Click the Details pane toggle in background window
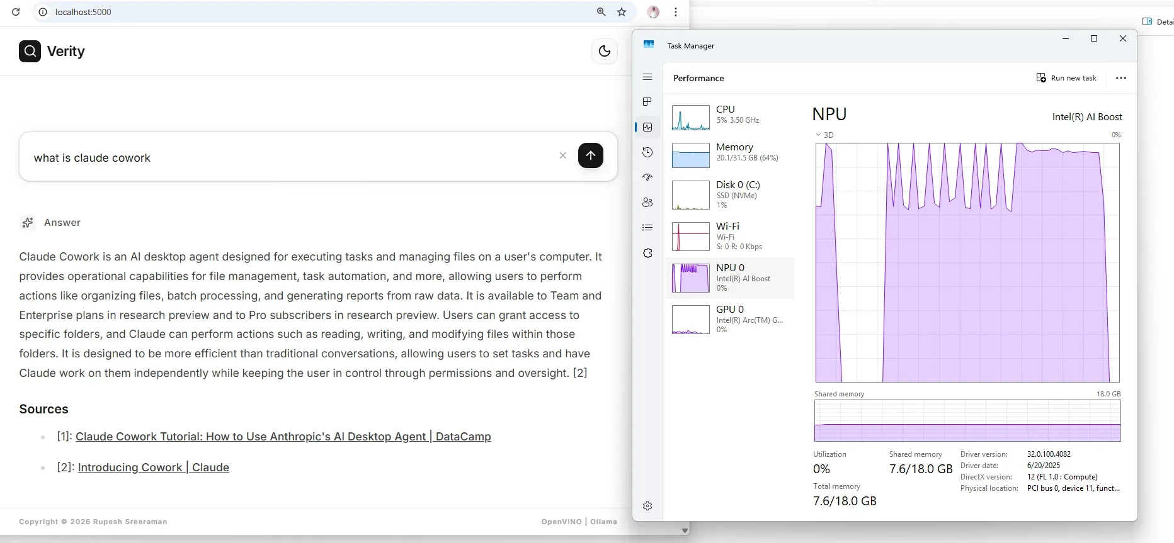The height and width of the screenshot is (543, 1174). (1157, 21)
